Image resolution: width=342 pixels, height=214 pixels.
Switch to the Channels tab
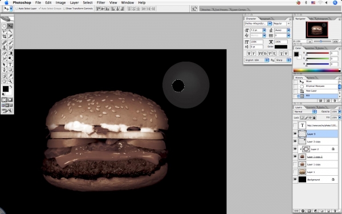(311, 107)
